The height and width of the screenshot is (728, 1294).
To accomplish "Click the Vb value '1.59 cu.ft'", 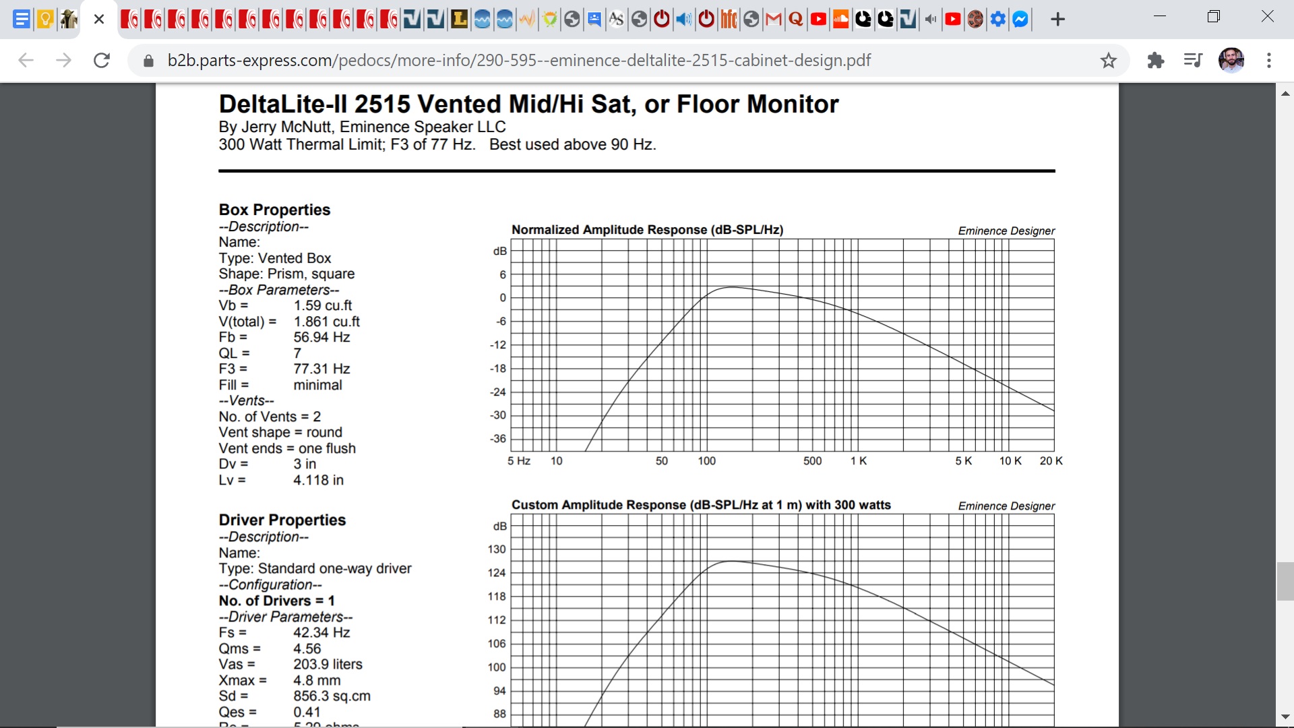I will (323, 305).
